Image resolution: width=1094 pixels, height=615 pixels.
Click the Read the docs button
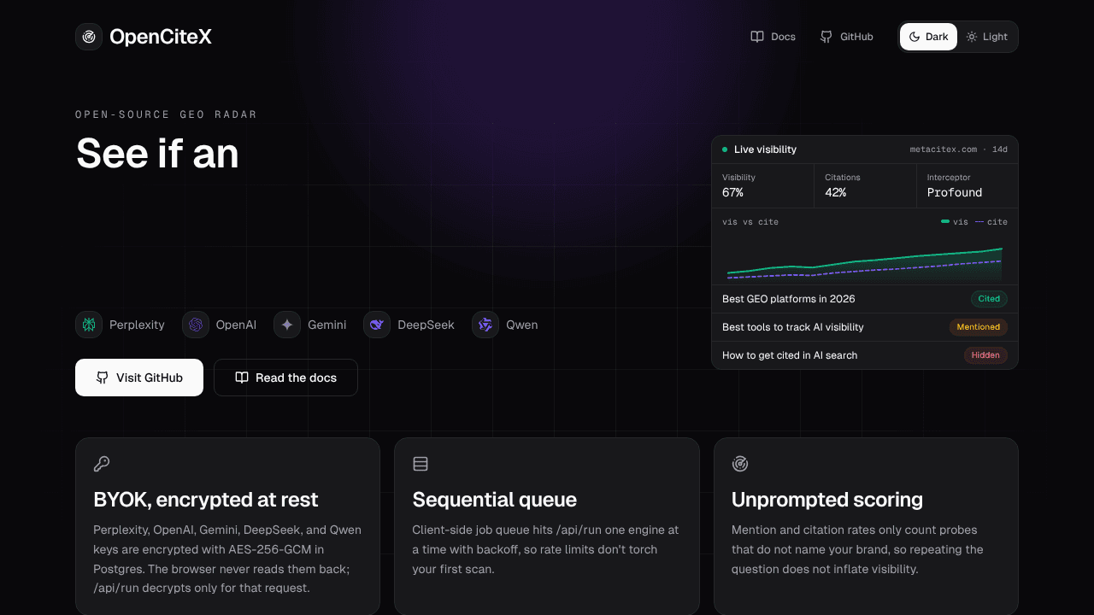[x=285, y=378]
